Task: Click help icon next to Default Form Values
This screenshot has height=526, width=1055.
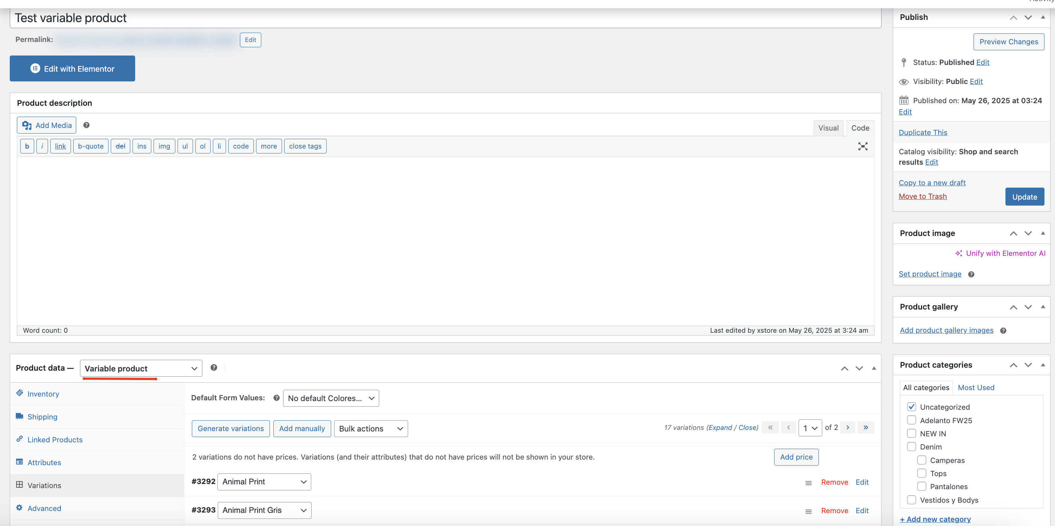Action: pyautogui.click(x=276, y=398)
